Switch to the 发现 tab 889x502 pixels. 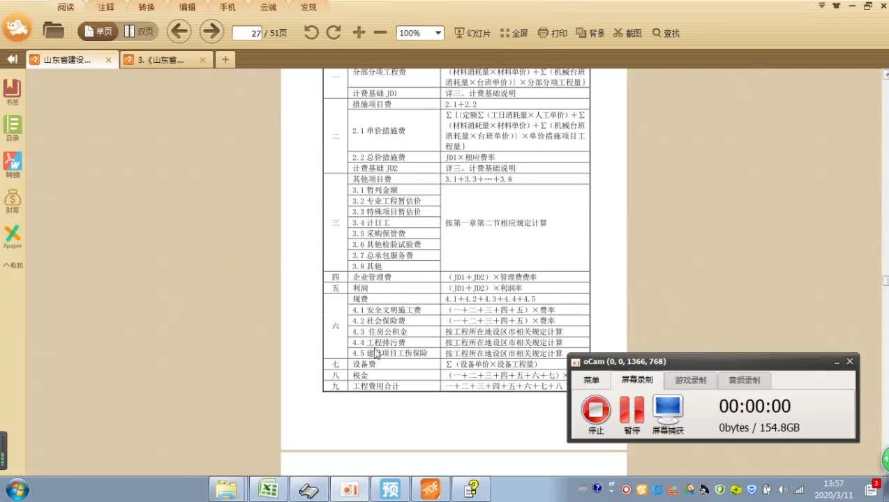click(308, 7)
